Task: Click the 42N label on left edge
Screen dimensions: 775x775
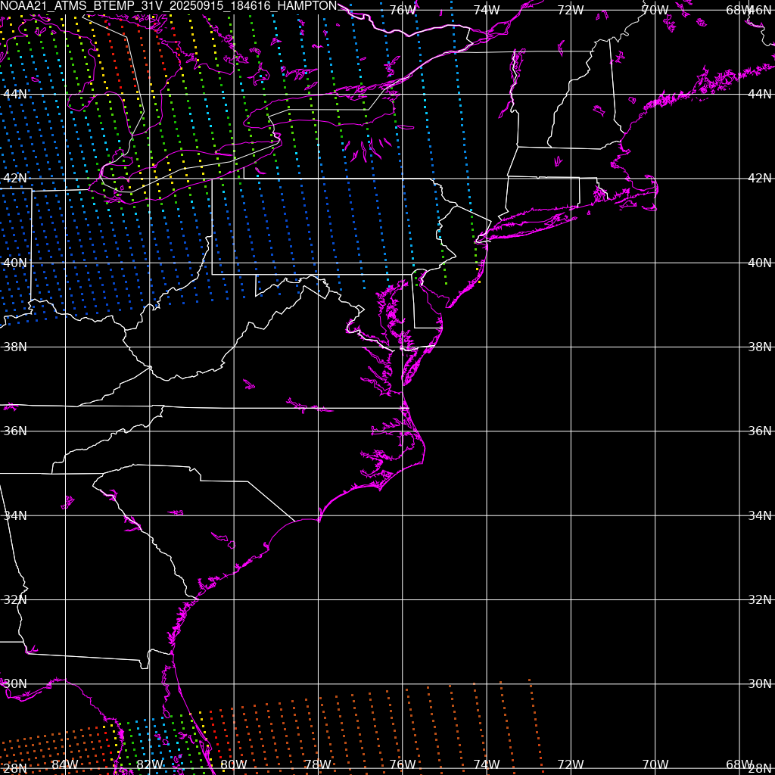Action: point(15,178)
